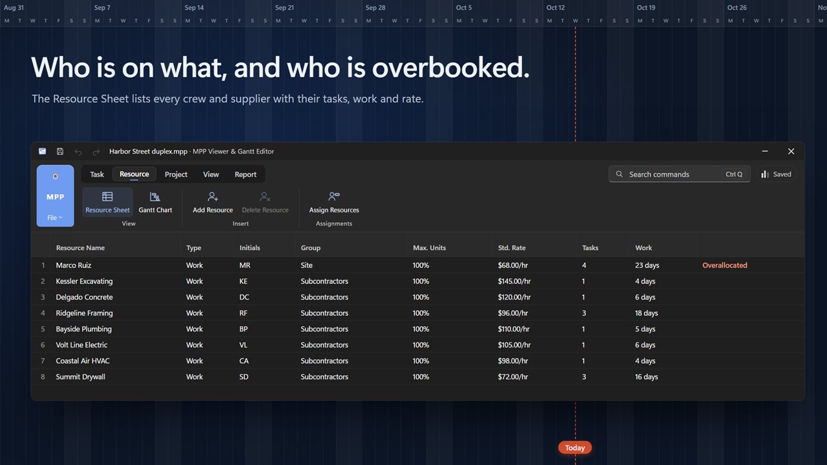Click the app window icon in title bar
The height and width of the screenshot is (465, 827).
pos(42,151)
